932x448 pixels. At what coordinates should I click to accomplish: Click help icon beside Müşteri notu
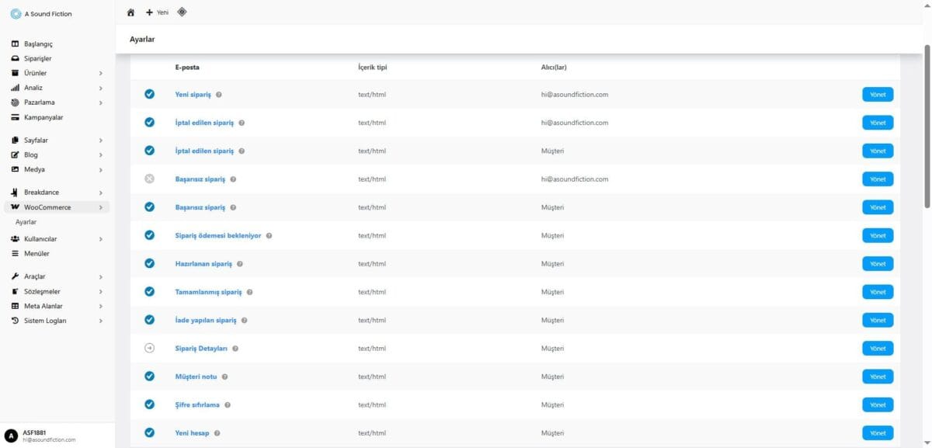click(224, 377)
